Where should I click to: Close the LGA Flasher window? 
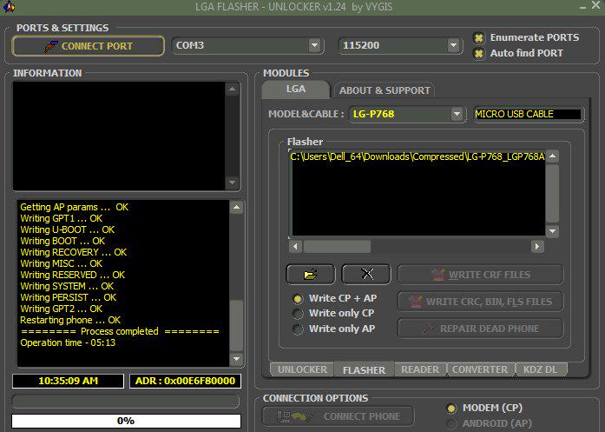pos(596,6)
